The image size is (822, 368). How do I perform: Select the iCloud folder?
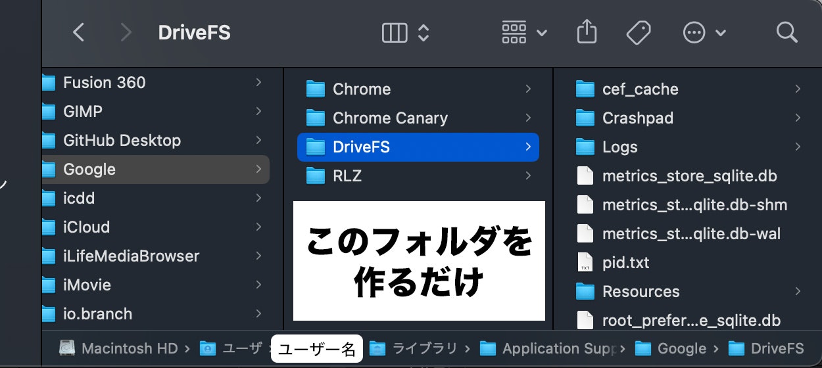[155, 227]
